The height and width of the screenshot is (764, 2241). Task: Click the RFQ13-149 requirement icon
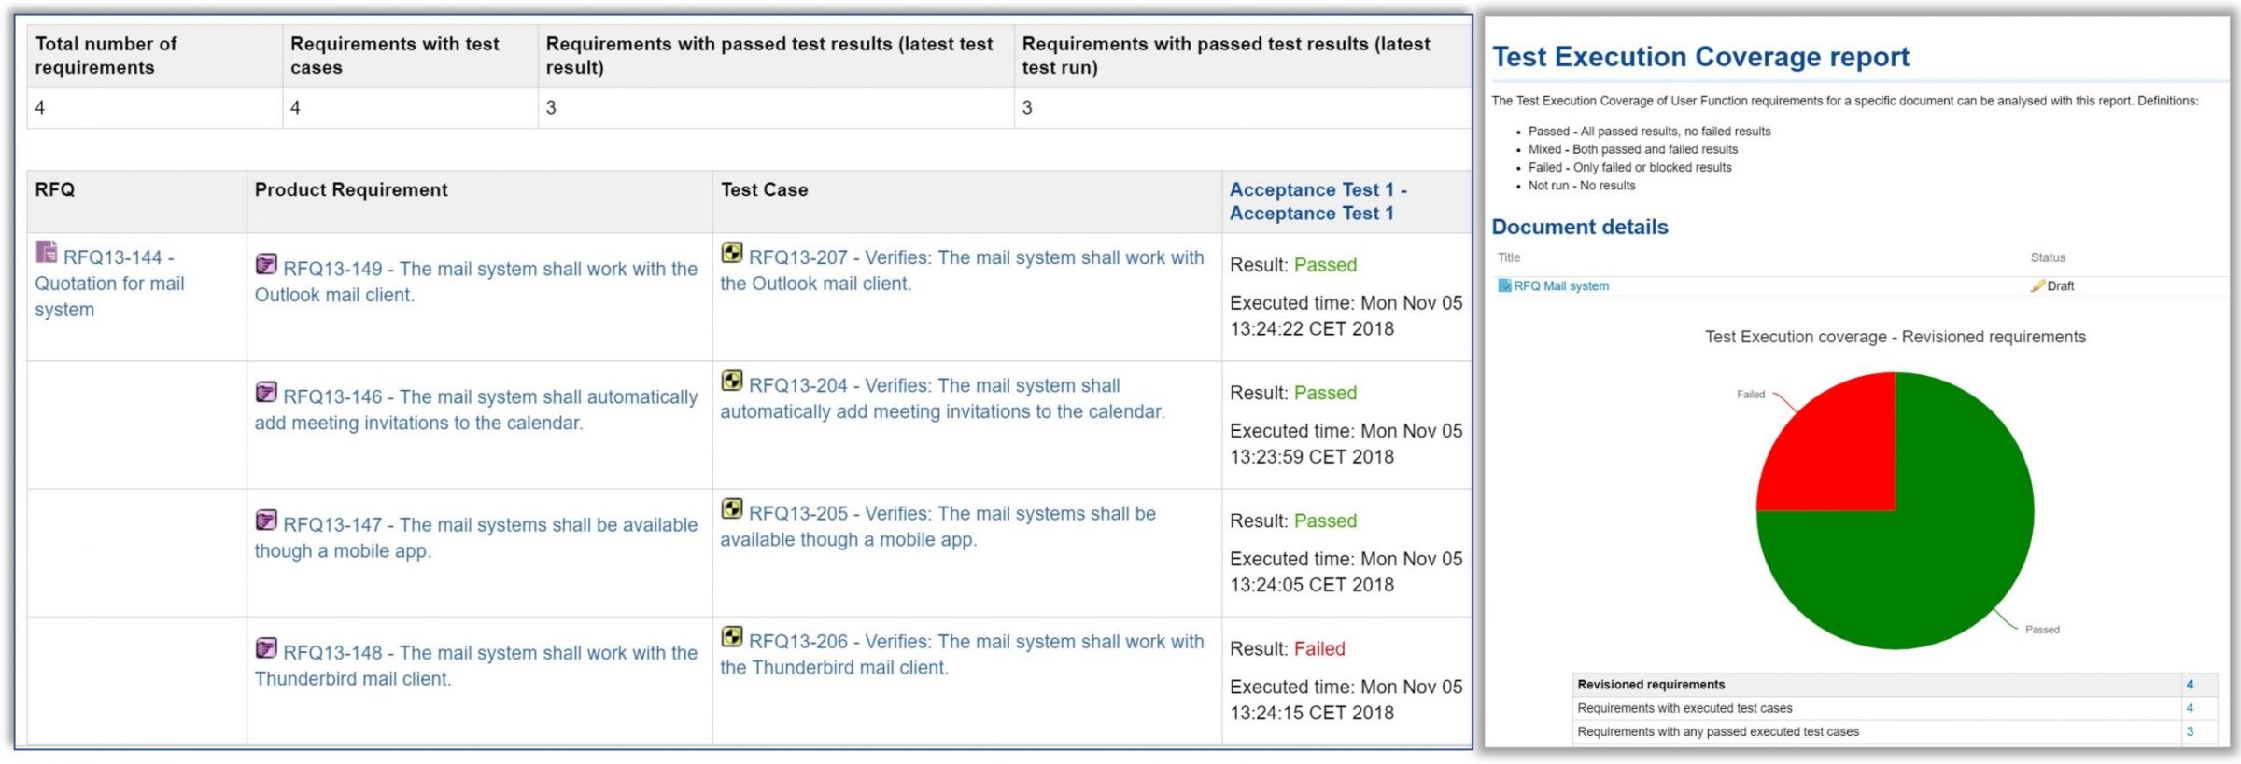click(x=266, y=264)
